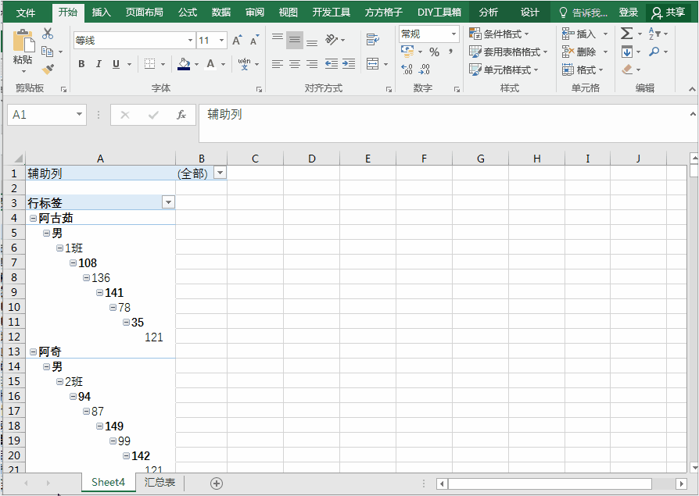Toggle Italic formatting
Image resolution: width=699 pixels, height=496 pixels.
click(99, 64)
